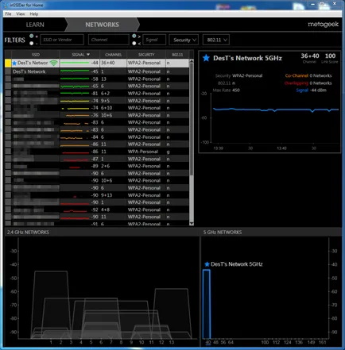Open the View menu
This screenshot has width=345, height=350.
click(21, 13)
